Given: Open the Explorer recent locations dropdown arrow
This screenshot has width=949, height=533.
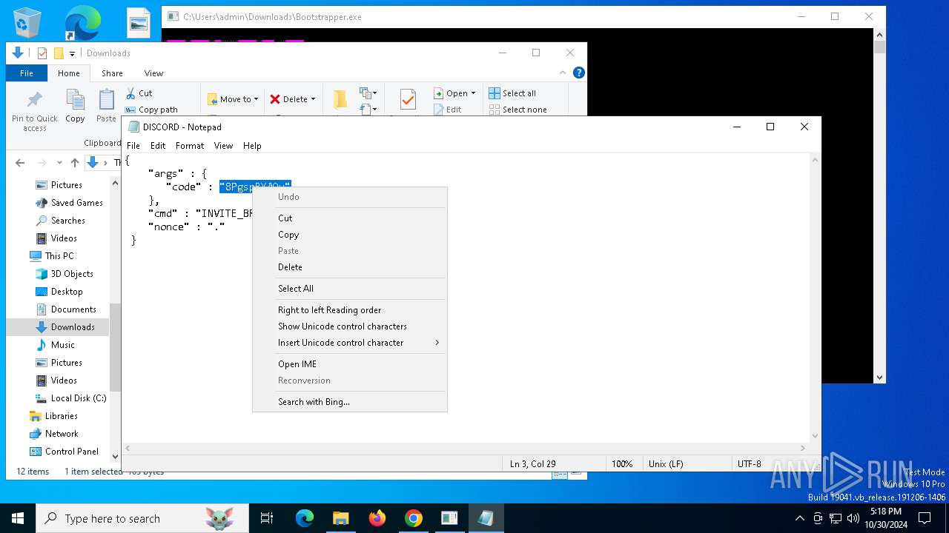Looking at the screenshot, I should click(x=59, y=163).
